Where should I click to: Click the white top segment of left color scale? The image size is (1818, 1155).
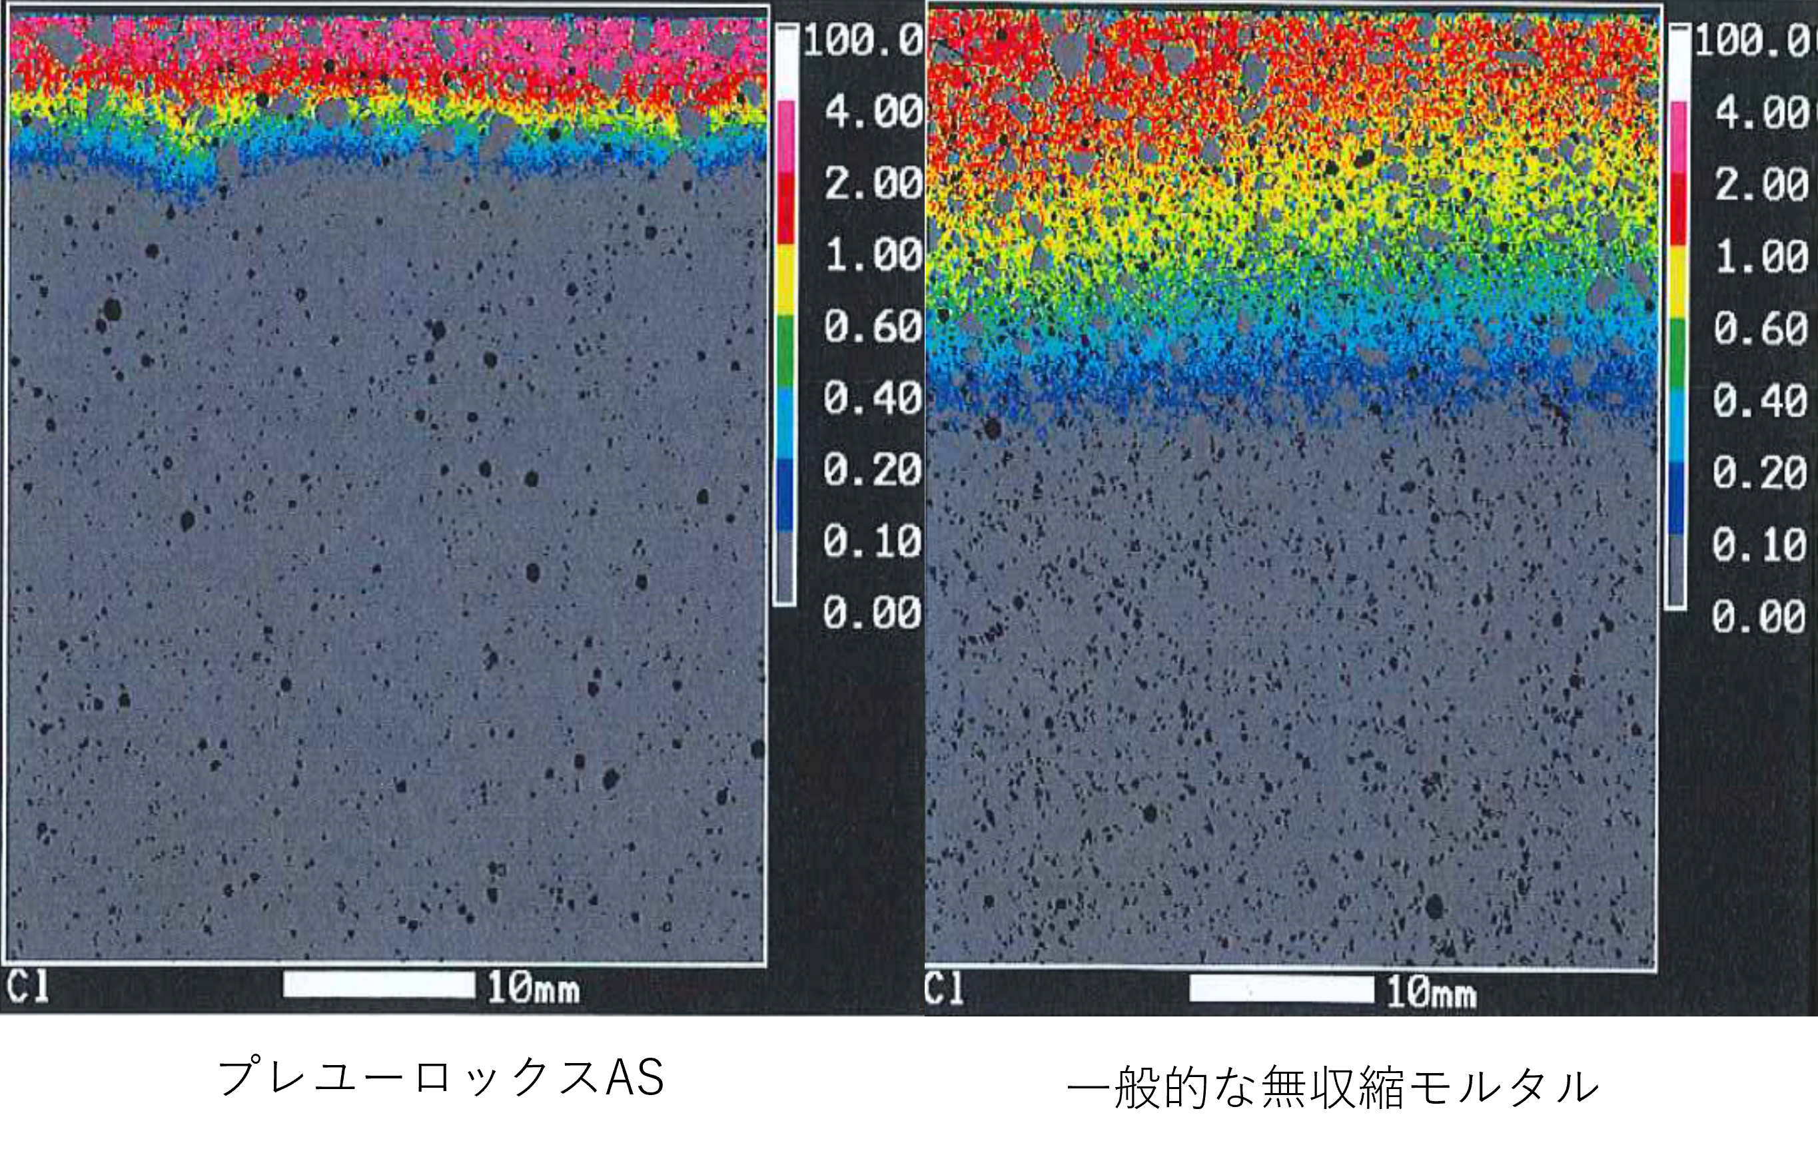[785, 64]
